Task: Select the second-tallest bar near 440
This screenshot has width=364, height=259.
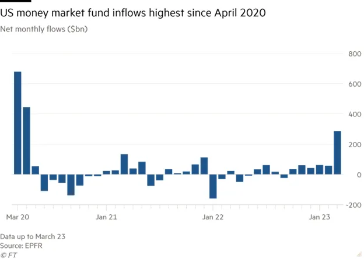Action: pos(26,140)
